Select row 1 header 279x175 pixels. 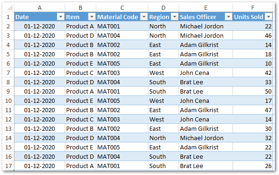coord(8,17)
